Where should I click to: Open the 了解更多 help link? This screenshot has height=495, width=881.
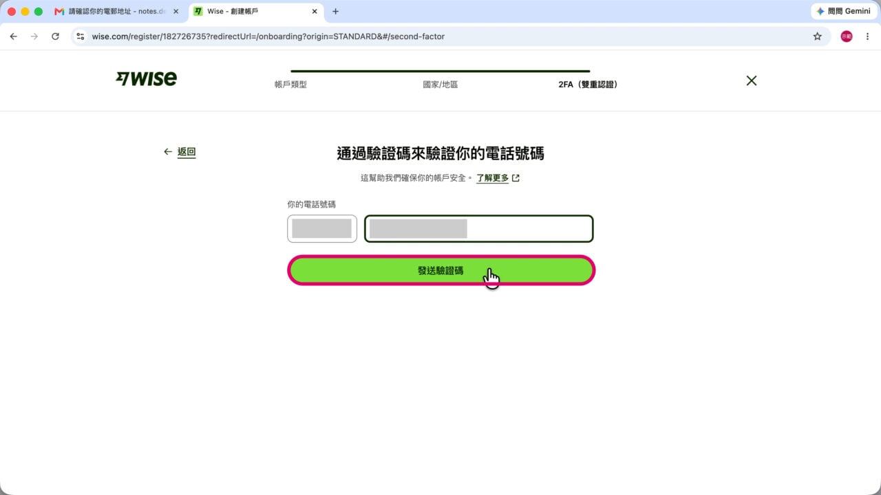click(x=492, y=178)
